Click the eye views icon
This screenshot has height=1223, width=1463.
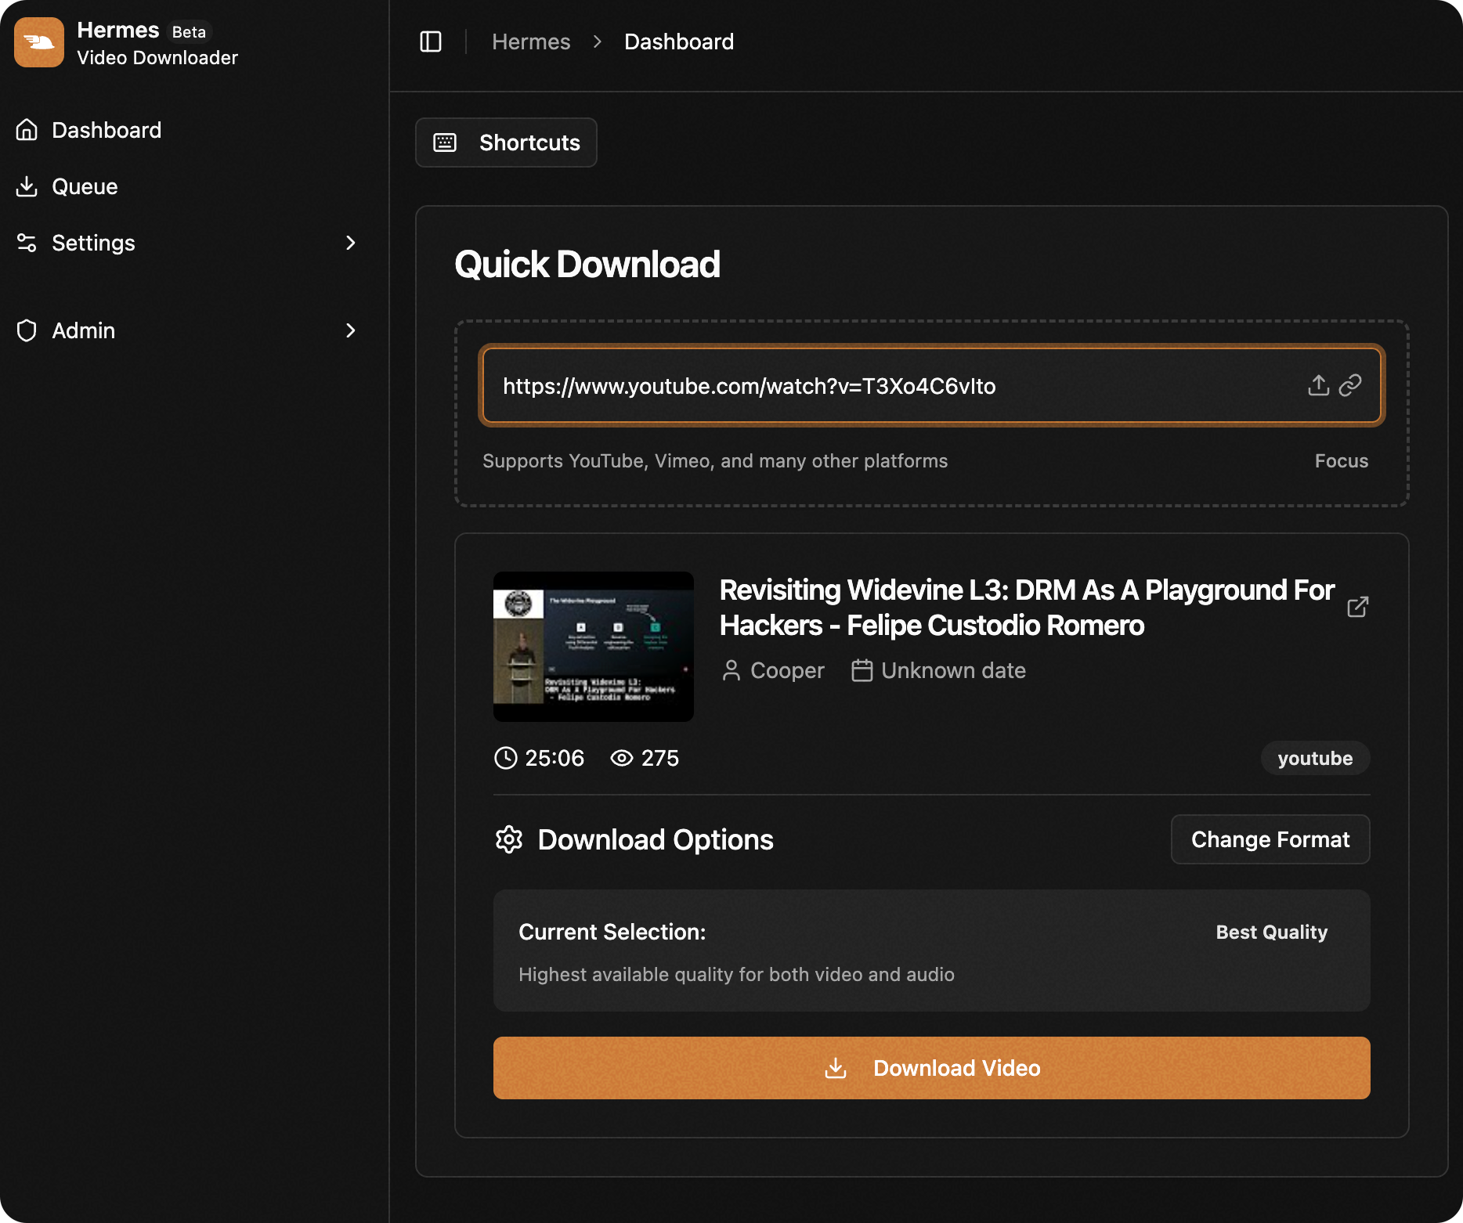click(x=622, y=758)
